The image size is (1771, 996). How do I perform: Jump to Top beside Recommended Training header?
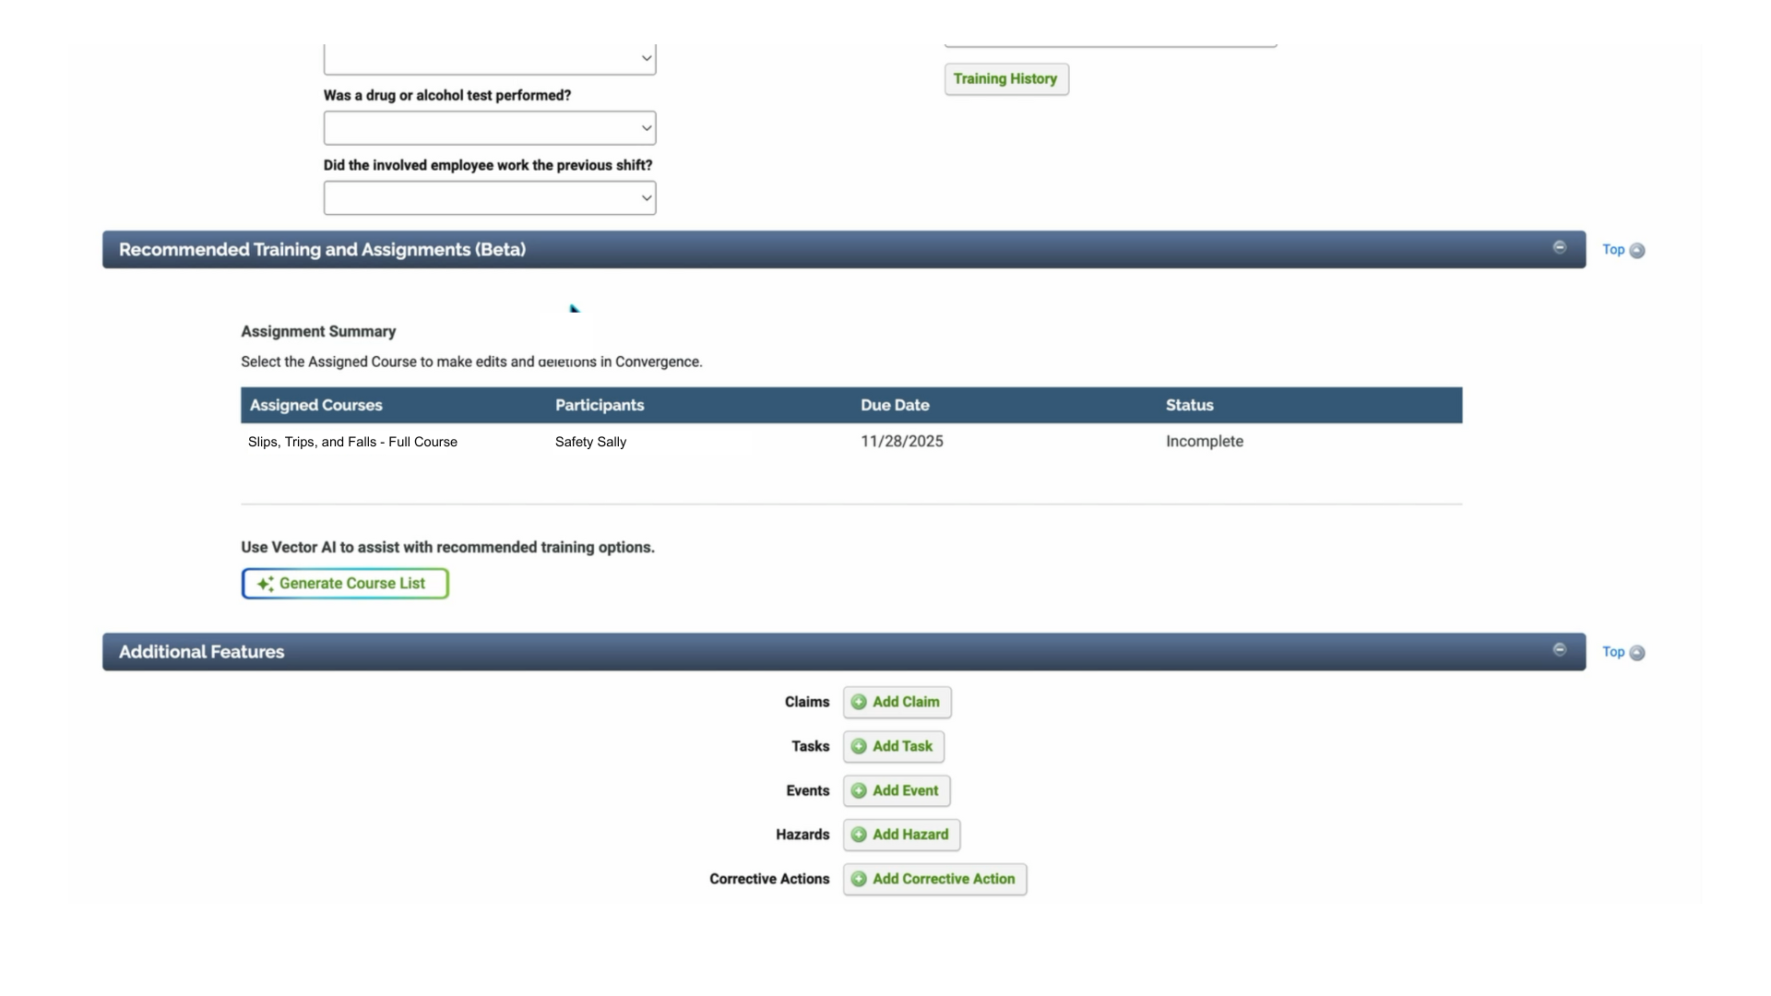coord(1623,250)
